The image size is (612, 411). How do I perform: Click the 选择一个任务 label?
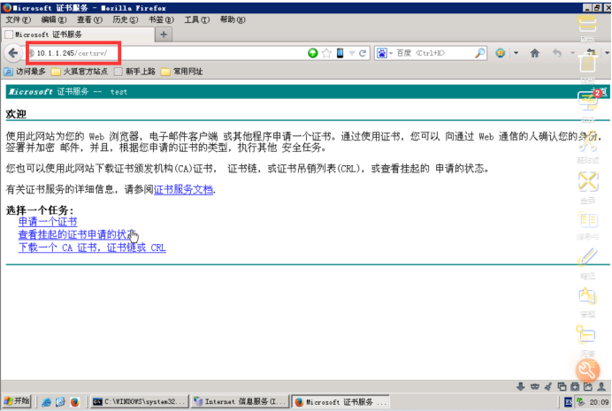coord(40,210)
